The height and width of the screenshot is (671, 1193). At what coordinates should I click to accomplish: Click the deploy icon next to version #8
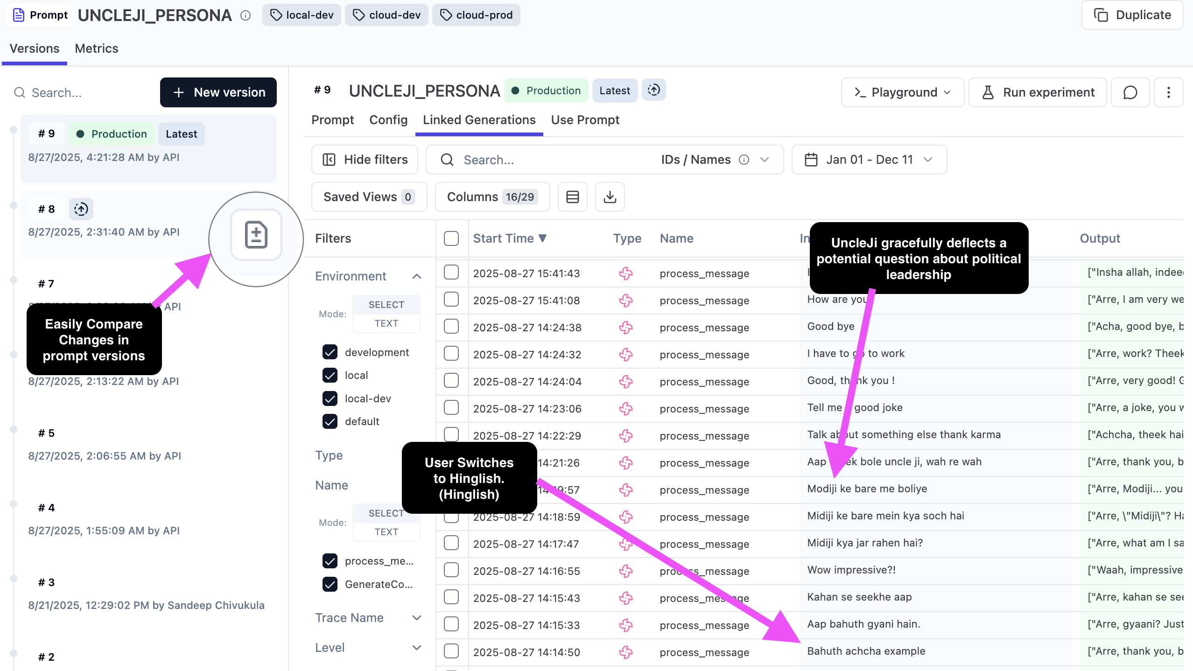pos(81,209)
